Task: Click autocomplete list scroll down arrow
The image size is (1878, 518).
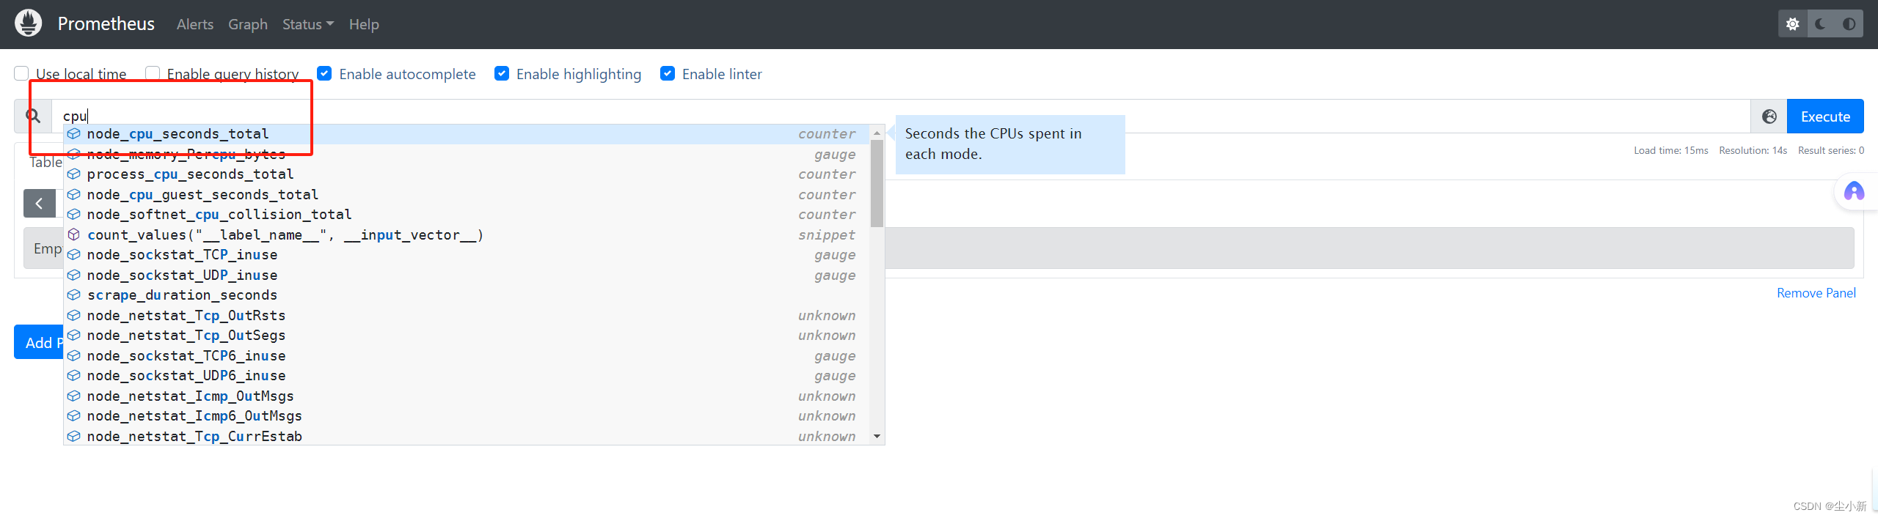Action: pyautogui.click(x=877, y=437)
